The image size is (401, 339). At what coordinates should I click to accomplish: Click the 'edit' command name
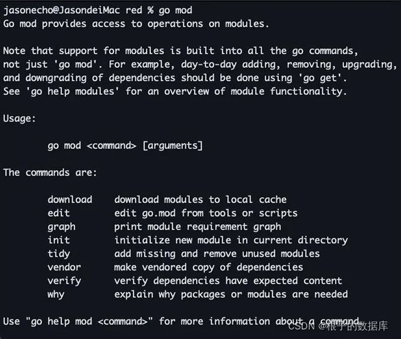pyautogui.click(x=59, y=213)
